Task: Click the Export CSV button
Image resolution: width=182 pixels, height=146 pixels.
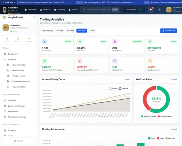Action: click(x=168, y=30)
